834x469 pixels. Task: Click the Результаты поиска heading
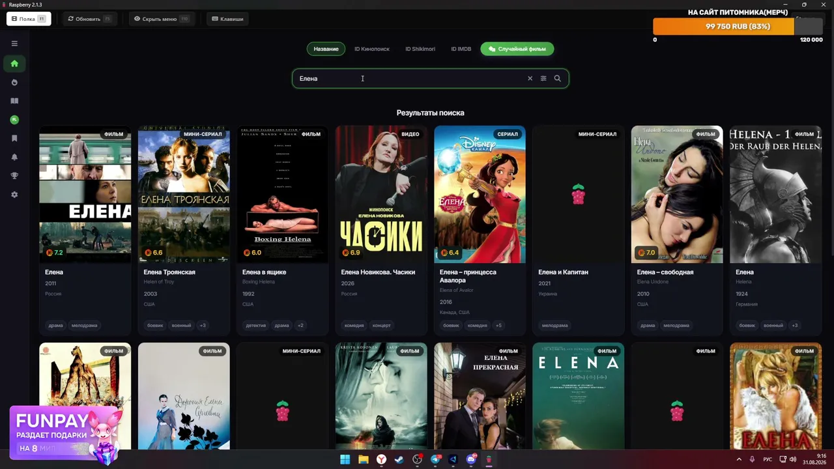pyautogui.click(x=430, y=113)
